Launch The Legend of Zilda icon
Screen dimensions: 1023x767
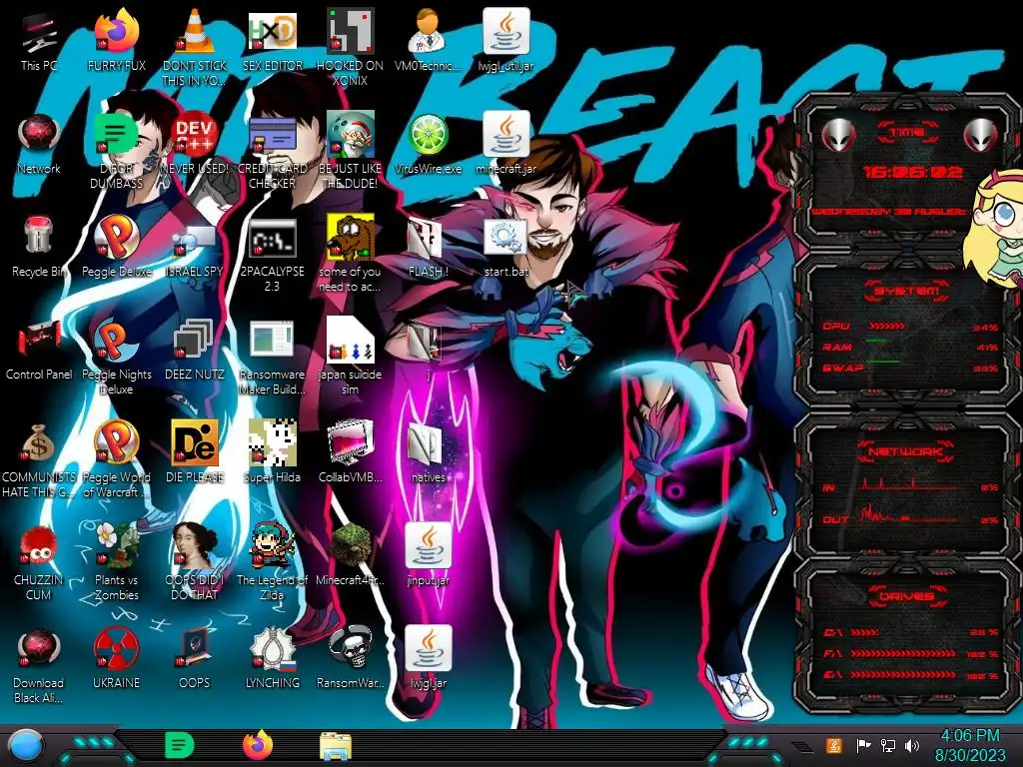click(272, 562)
